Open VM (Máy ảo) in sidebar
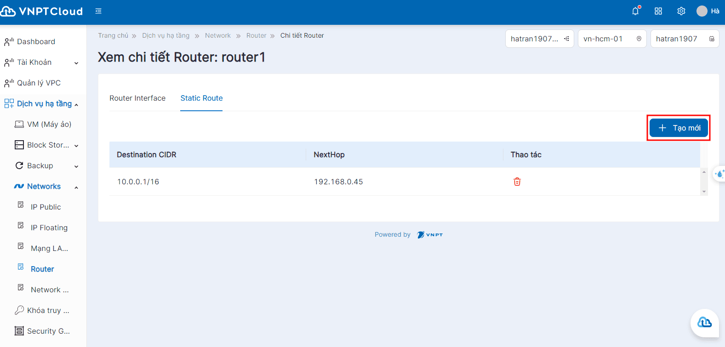 [43, 125]
